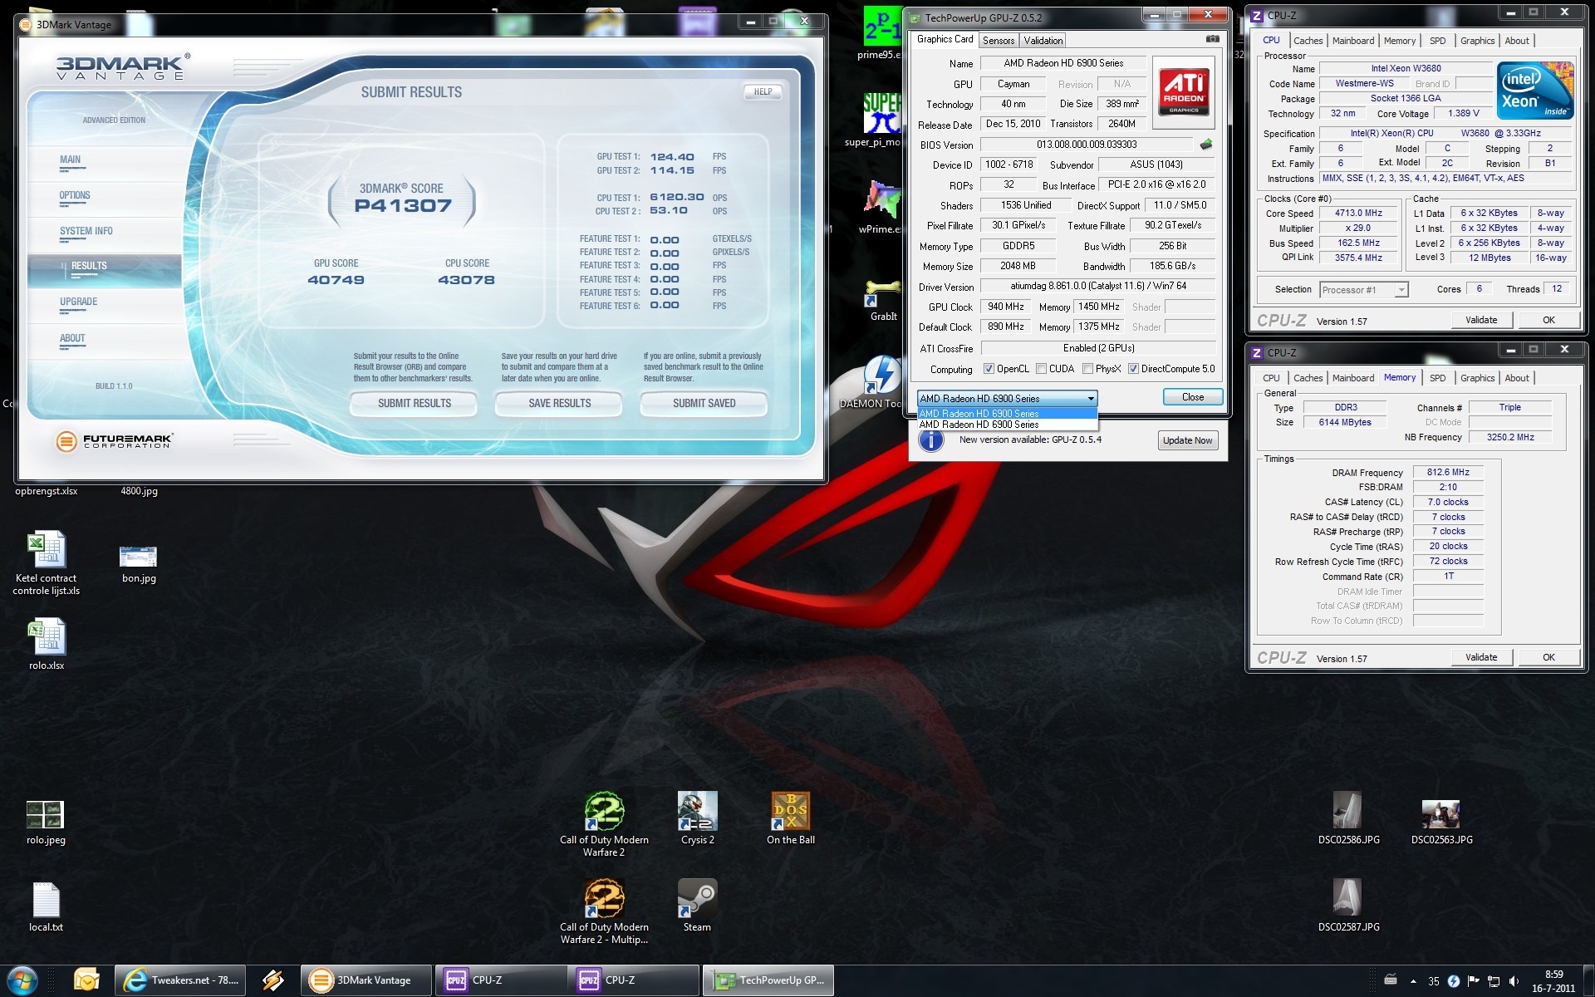Open the DAEMON Tools desktop icon
The height and width of the screenshot is (997, 1595).
(881, 382)
